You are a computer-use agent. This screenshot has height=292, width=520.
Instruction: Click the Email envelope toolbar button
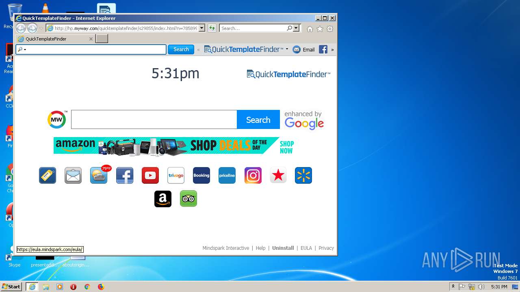(x=303, y=49)
